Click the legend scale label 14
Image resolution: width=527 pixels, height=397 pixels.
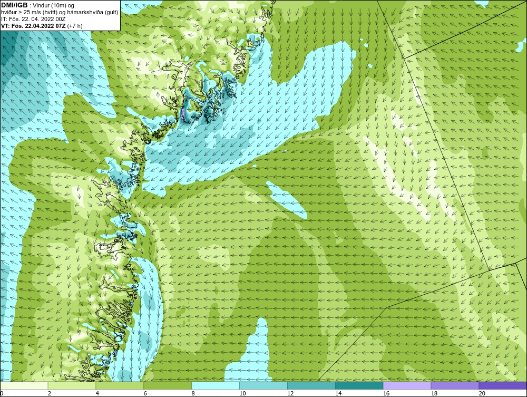[338, 393]
